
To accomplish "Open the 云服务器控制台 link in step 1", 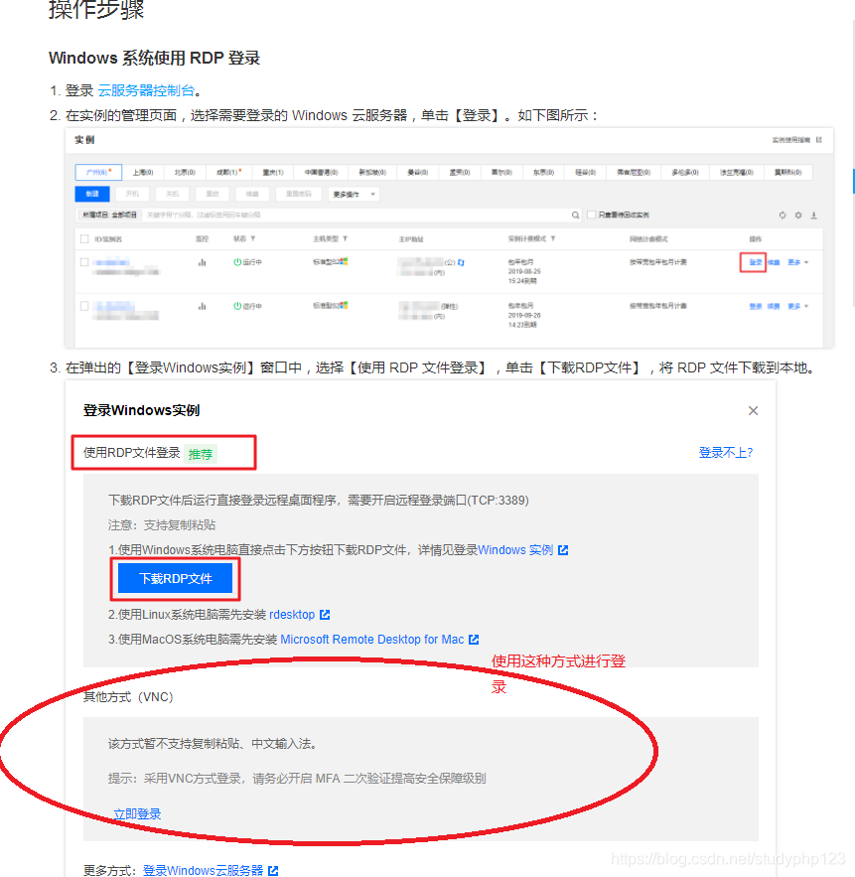I will (146, 90).
